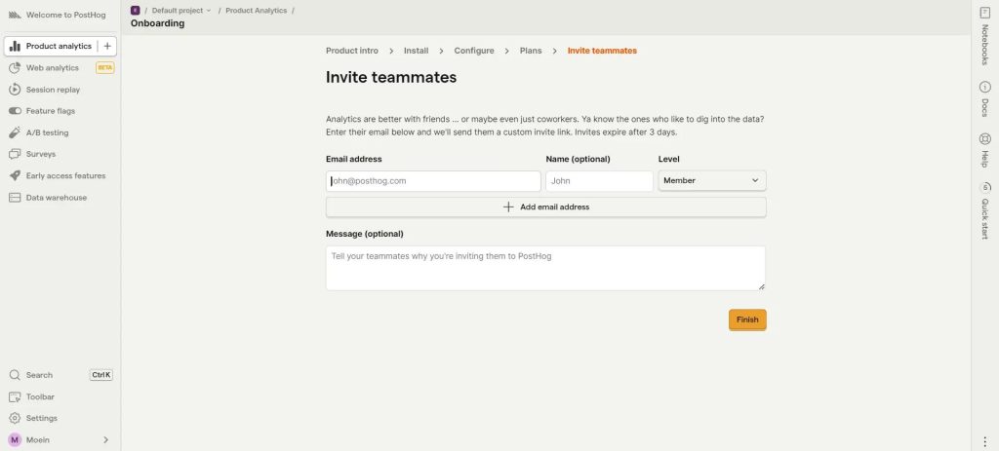This screenshot has width=999, height=451.
Task: Click Welcome to PostHog link
Action: [x=65, y=15]
